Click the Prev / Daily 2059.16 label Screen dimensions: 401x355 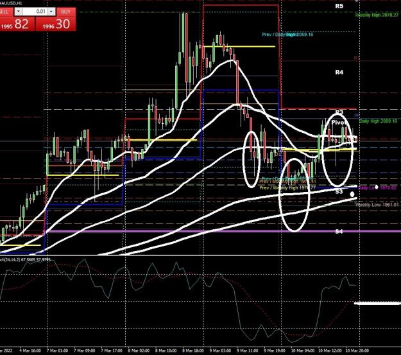click(287, 34)
